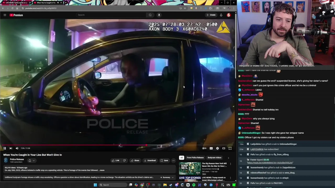The height and width of the screenshot is (188, 335).
Task: Reload the current page
Action: tap(12, 8)
